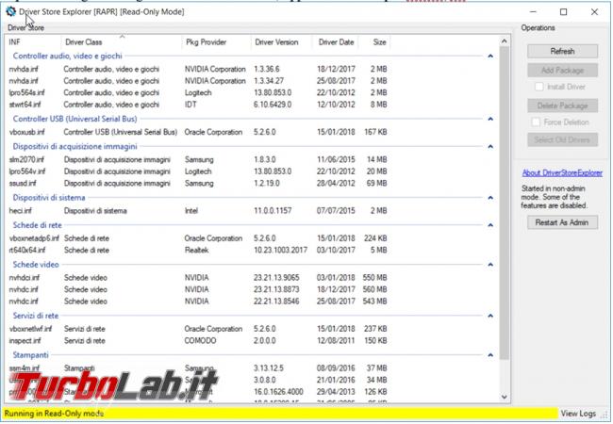Select the slm2070.inf row
Image resolution: width=613 pixels, height=424 pixels.
(198, 159)
